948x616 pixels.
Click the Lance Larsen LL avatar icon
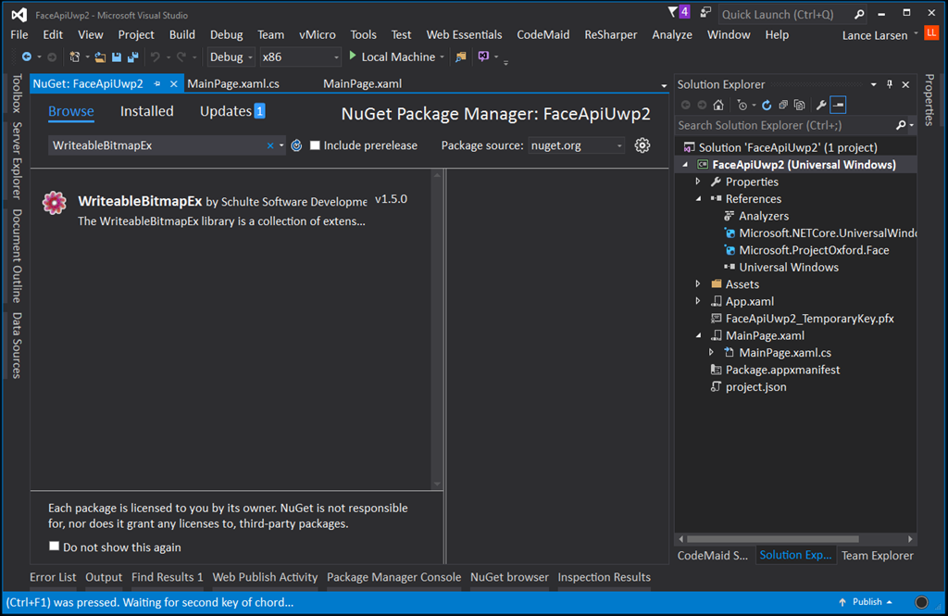tap(931, 32)
